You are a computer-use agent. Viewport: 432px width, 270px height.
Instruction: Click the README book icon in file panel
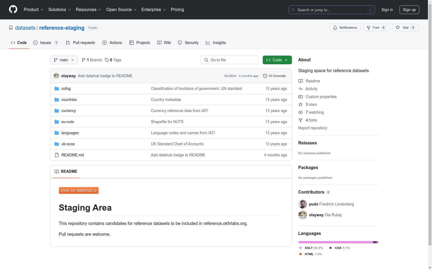click(57, 171)
